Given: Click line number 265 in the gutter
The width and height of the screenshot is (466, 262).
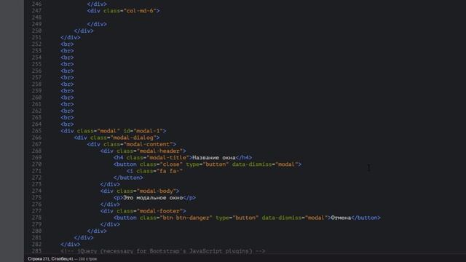Looking at the screenshot, I should click(x=36, y=131).
